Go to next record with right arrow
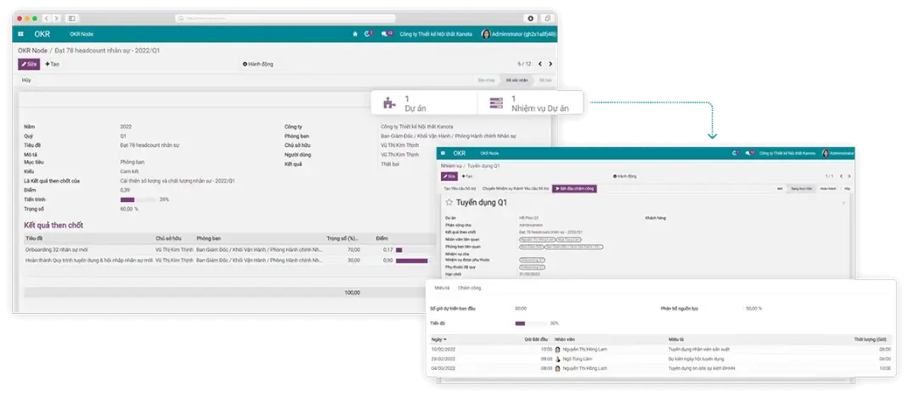Image resolution: width=909 pixels, height=397 pixels. pos(550,64)
